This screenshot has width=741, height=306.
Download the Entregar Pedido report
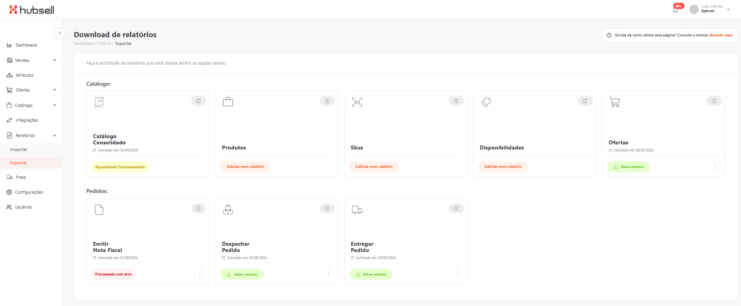(370, 274)
